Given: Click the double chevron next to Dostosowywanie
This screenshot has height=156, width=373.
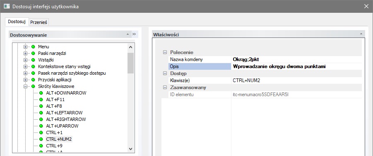Looking at the screenshot, I should point(134,34).
